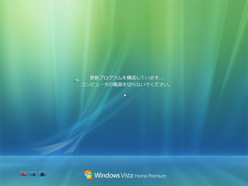The width and height of the screenshot is (248, 186).
Task: Open the Microsoft IME red ball icon
Action: pyautogui.click(x=24, y=175)
